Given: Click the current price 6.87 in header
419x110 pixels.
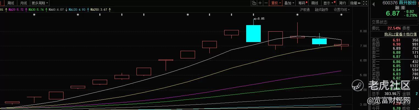Looking at the screenshot, I should click(x=392, y=14).
